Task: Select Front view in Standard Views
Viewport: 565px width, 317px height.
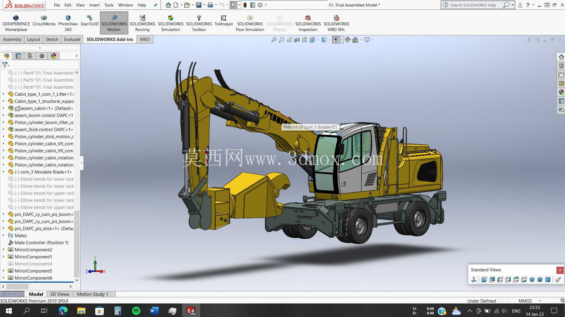Action: tap(484, 280)
